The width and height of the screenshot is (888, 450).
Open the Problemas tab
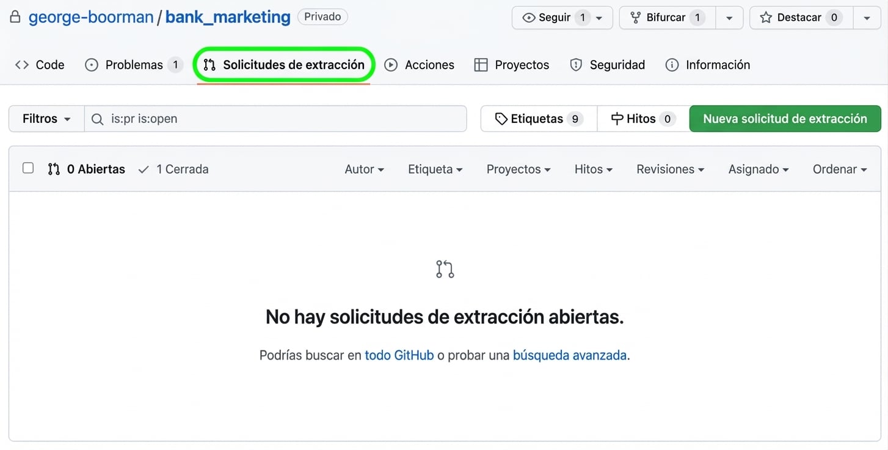pyautogui.click(x=134, y=65)
